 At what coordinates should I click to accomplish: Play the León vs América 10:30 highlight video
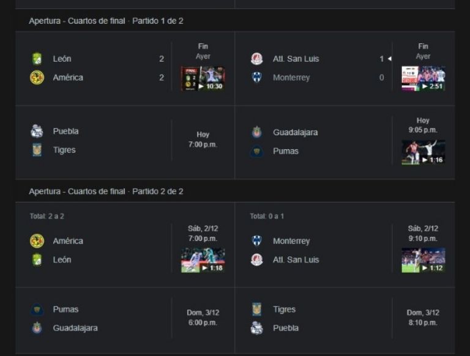point(203,78)
